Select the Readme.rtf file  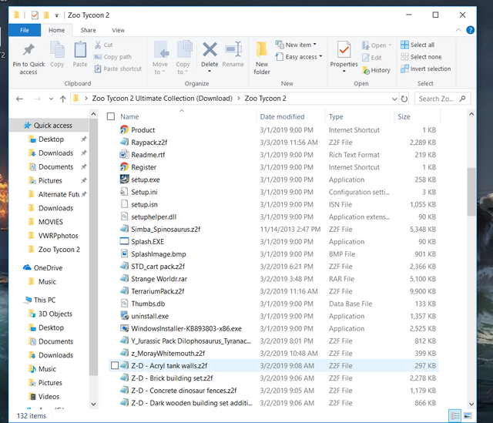pyautogui.click(x=148, y=155)
